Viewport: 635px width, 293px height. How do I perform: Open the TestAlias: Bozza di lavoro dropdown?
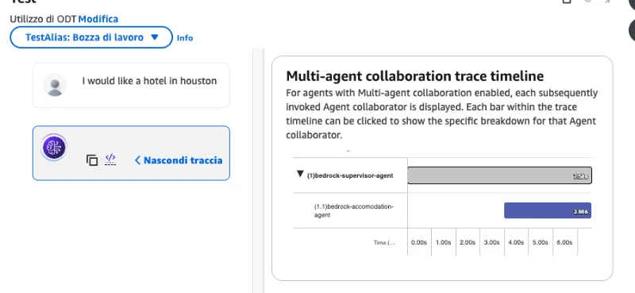point(91,37)
